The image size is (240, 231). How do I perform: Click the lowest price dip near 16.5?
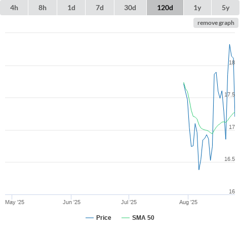click(x=199, y=170)
